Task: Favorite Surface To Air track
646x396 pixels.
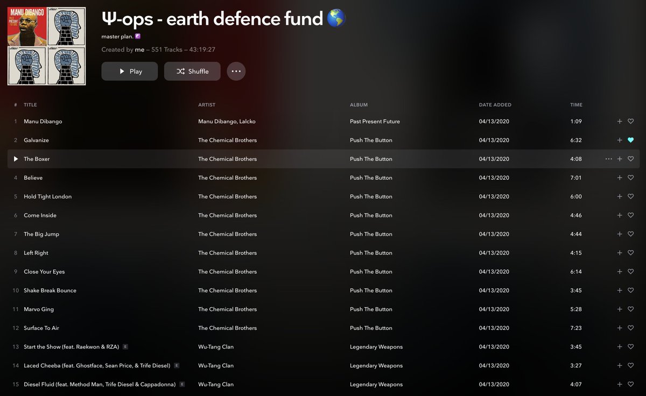Action: 630,328
